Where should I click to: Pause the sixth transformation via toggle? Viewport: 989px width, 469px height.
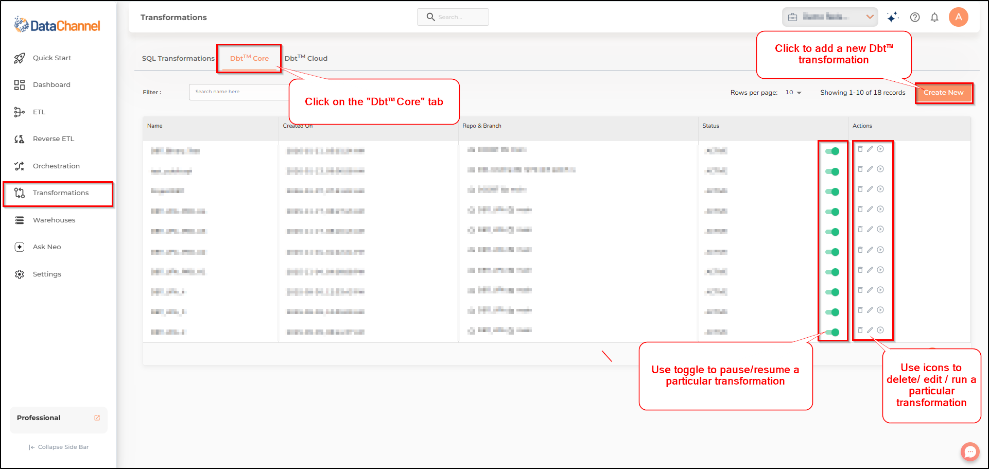pyautogui.click(x=832, y=252)
